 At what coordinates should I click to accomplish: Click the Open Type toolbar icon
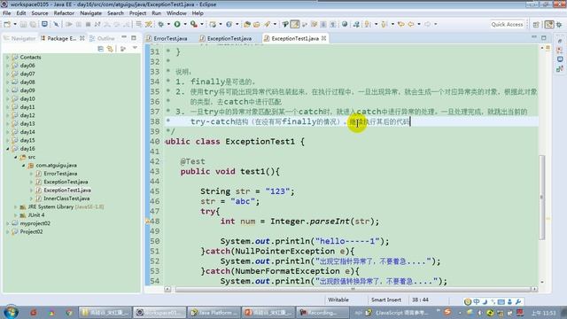tap(247, 24)
